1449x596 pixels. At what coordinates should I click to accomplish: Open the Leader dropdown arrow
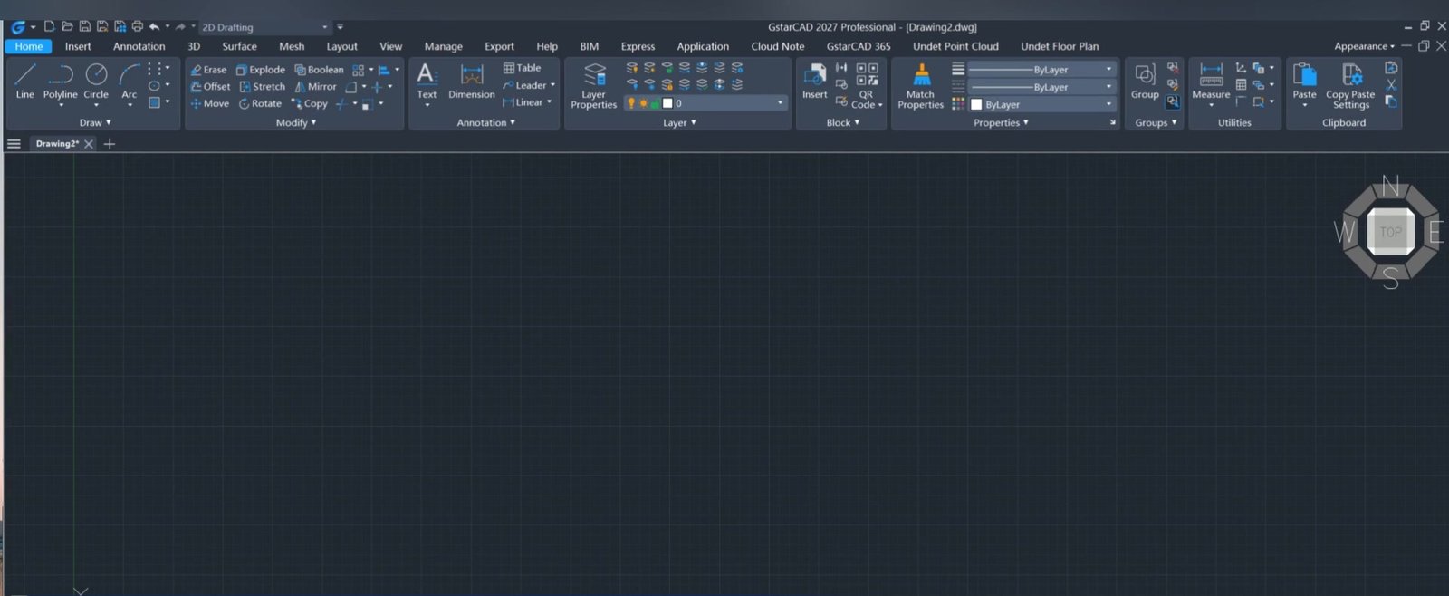tap(552, 86)
